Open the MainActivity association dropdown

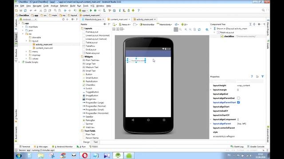[165, 24]
